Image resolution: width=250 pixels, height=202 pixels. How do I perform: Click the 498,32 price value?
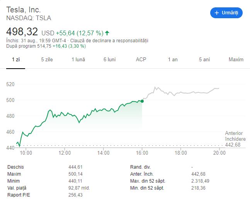tap(22, 32)
